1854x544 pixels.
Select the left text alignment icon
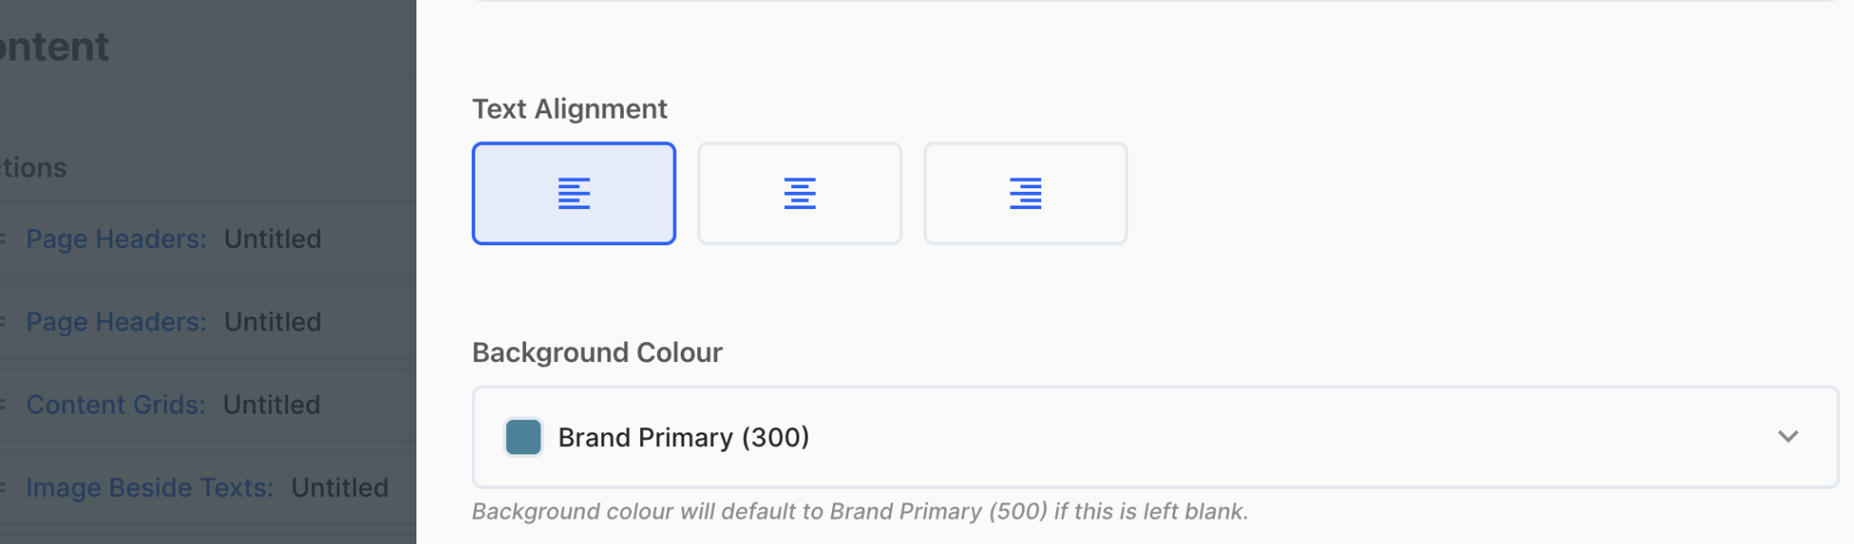click(574, 193)
